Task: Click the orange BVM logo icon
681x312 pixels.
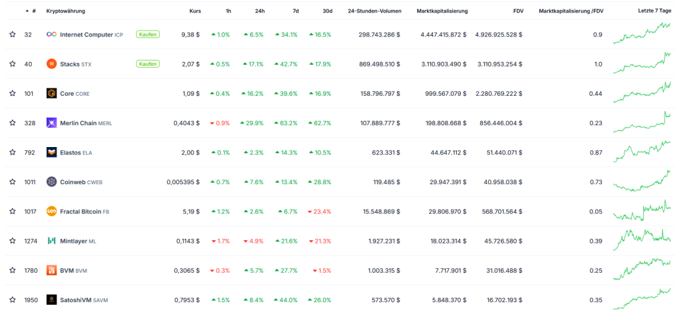Action: 52,270
